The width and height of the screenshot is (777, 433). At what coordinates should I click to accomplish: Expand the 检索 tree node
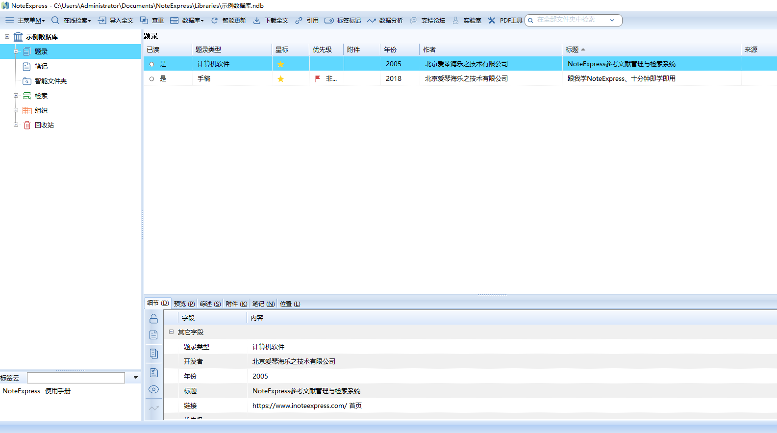coord(16,96)
